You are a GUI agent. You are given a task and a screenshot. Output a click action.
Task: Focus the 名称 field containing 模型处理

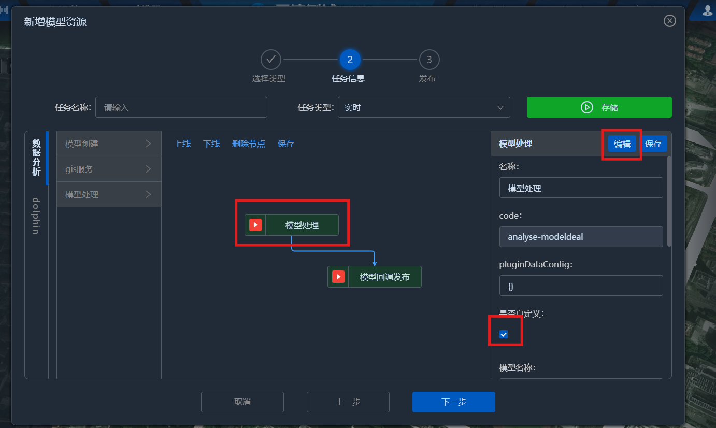[x=581, y=188]
